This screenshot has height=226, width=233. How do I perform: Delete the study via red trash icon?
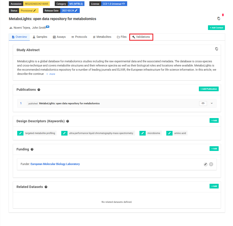(223, 15)
